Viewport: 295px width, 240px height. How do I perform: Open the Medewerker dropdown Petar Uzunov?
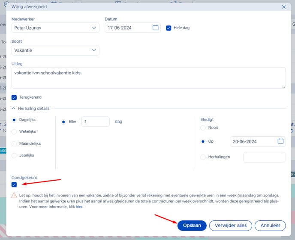tap(55, 28)
